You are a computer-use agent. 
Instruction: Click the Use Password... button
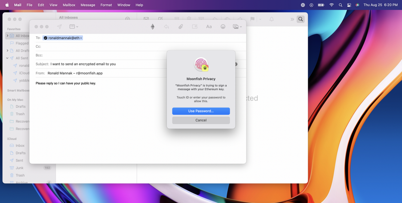pyautogui.click(x=201, y=111)
